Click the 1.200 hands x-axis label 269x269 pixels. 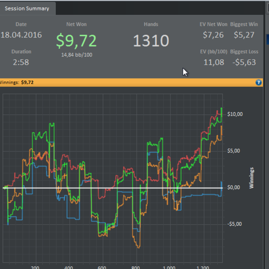tap(203, 267)
